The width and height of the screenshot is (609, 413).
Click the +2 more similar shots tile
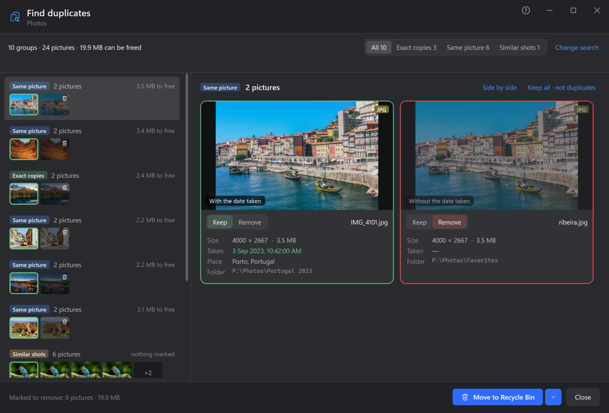coord(148,371)
